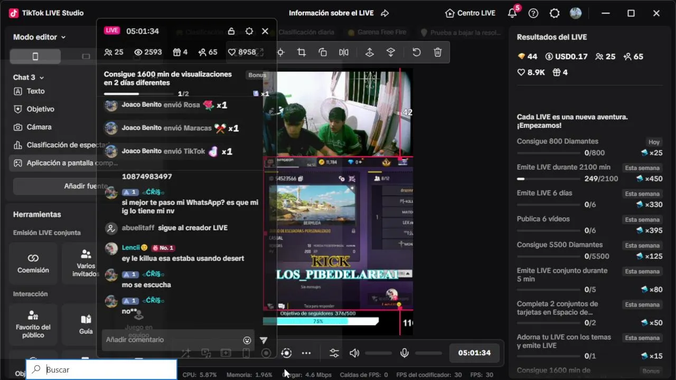Delete the selected source with trash icon
The image size is (676, 380).
click(x=438, y=52)
